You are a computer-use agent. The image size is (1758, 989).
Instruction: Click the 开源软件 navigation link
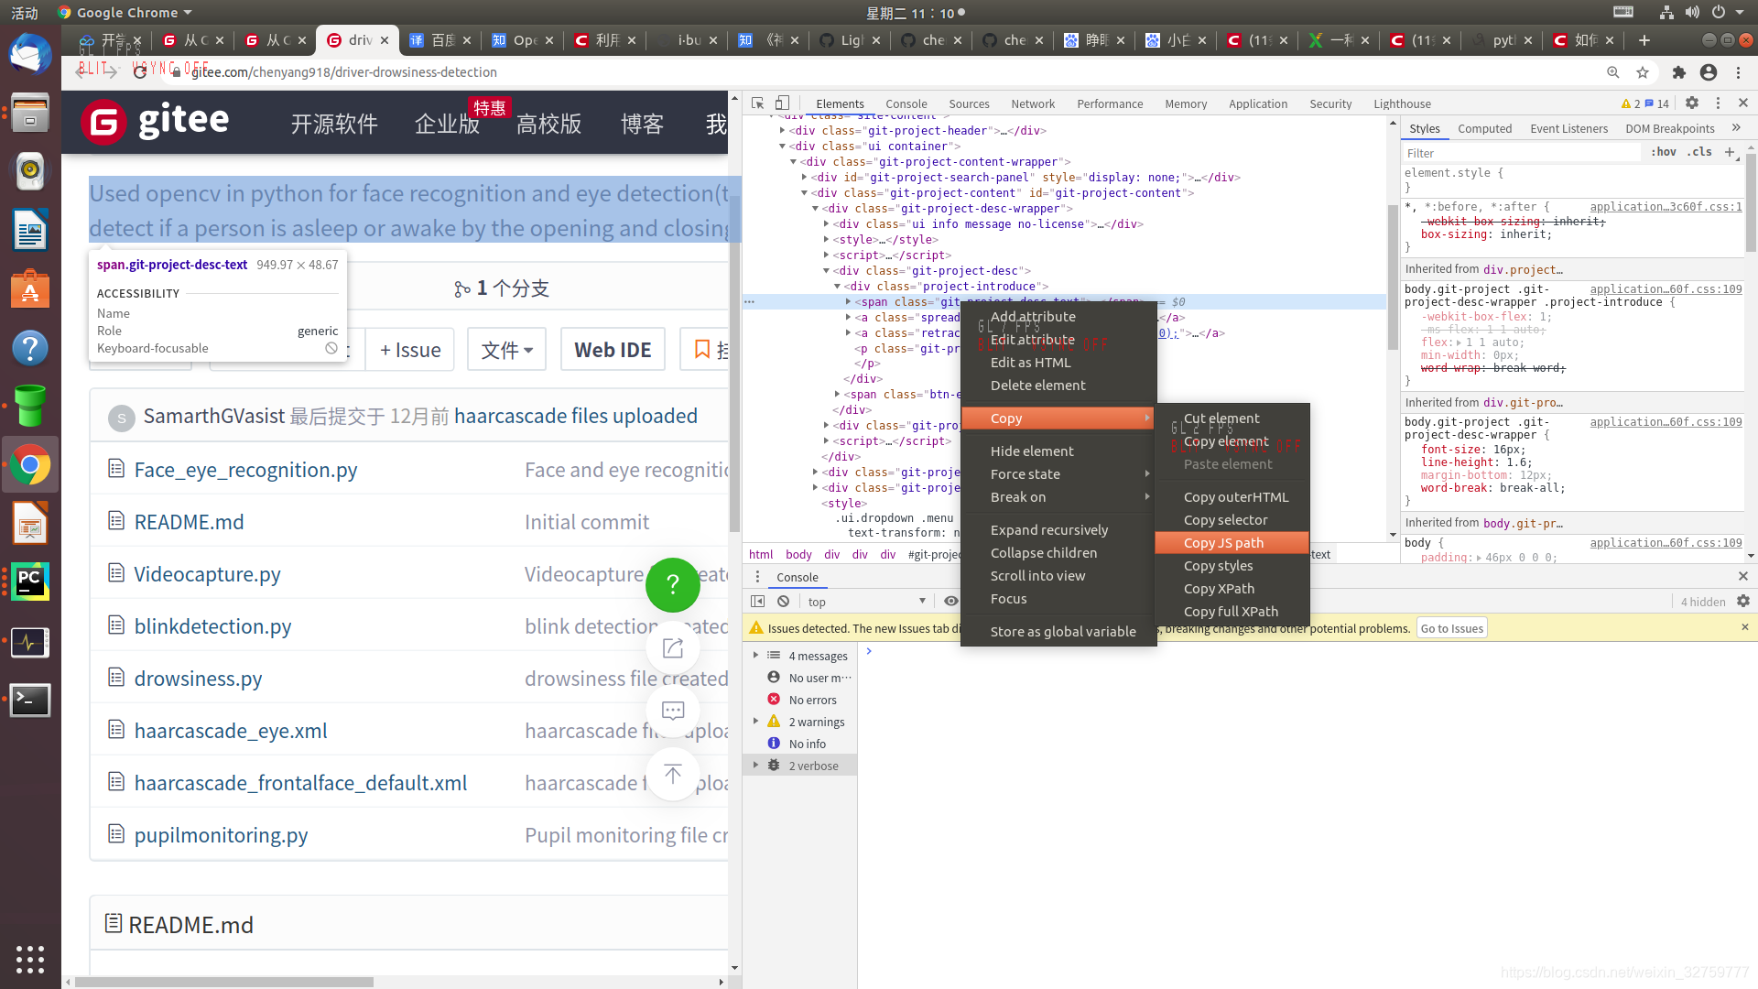334,124
